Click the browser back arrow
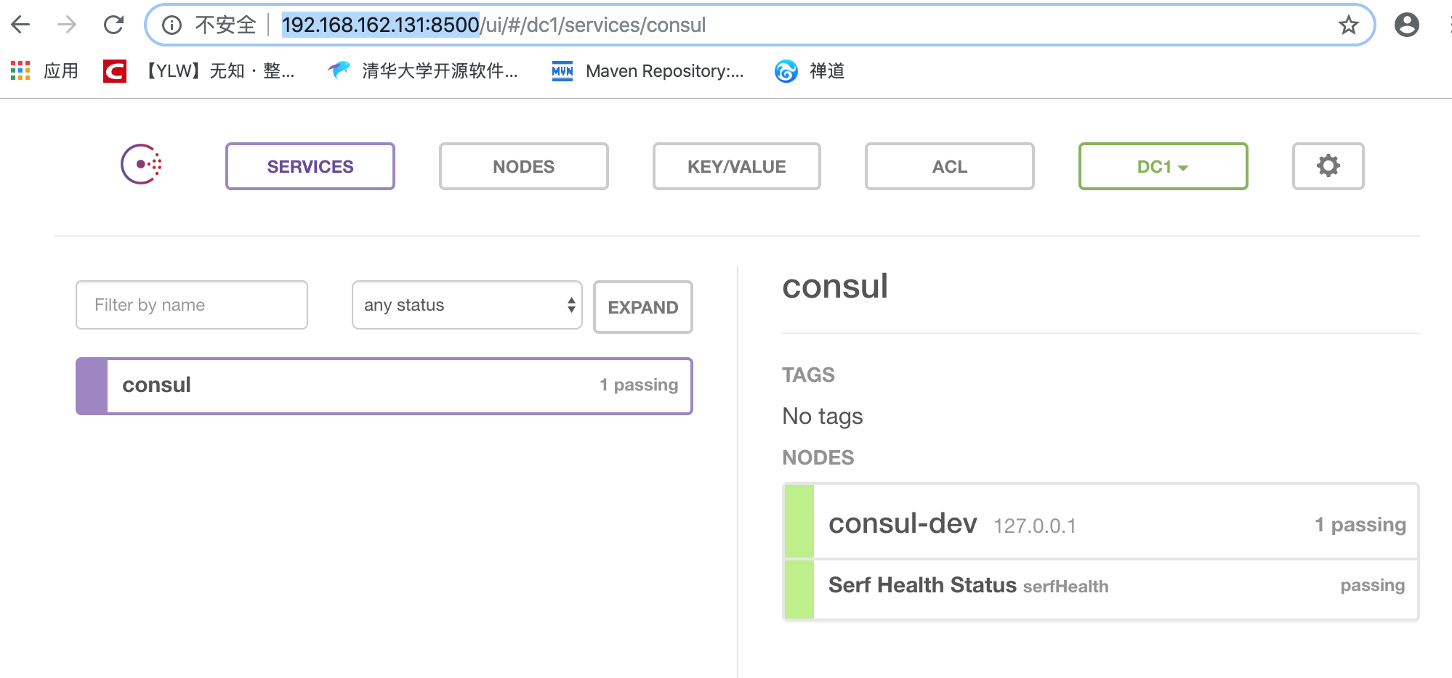Screen dimensions: 1452x678 coord(21,25)
